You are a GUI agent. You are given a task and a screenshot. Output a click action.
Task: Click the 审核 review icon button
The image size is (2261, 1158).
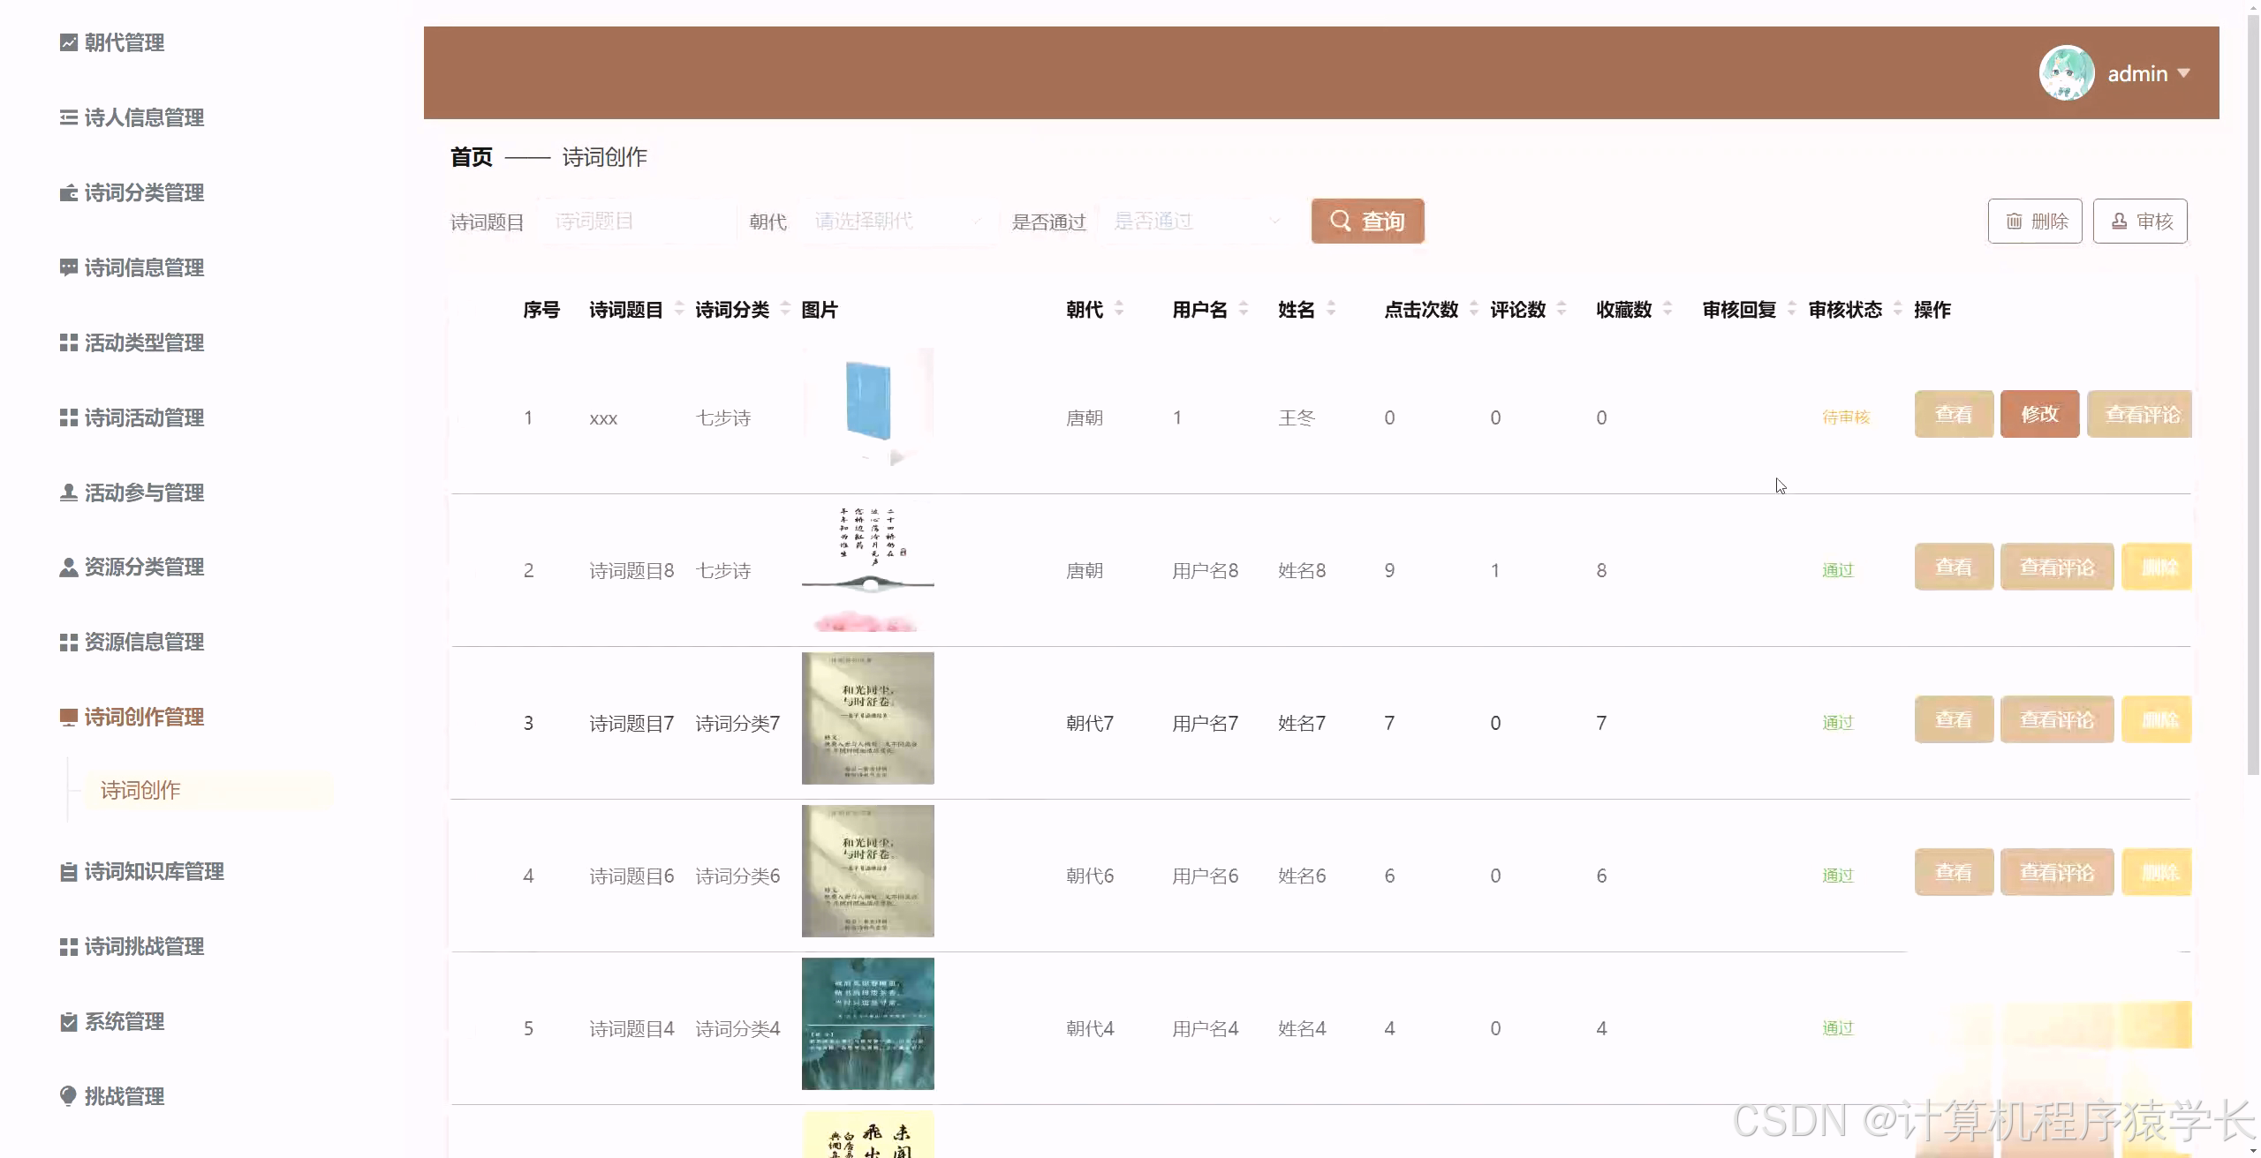pyautogui.click(x=2119, y=221)
